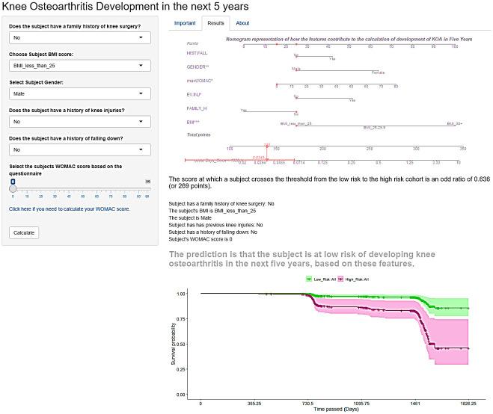The height and width of the screenshot is (414, 493).
Task: Click the 50 mark on WOMAC slider
Action: click(82, 197)
